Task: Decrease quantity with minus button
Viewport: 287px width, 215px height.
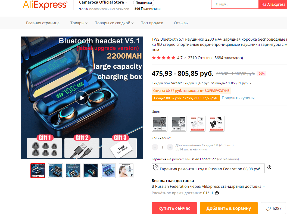Action: coord(155,147)
